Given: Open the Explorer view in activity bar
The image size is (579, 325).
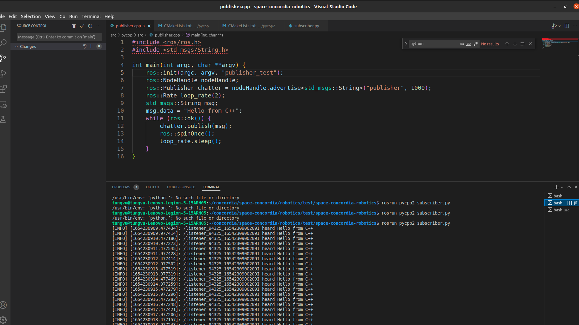Looking at the screenshot, I should point(3,28).
